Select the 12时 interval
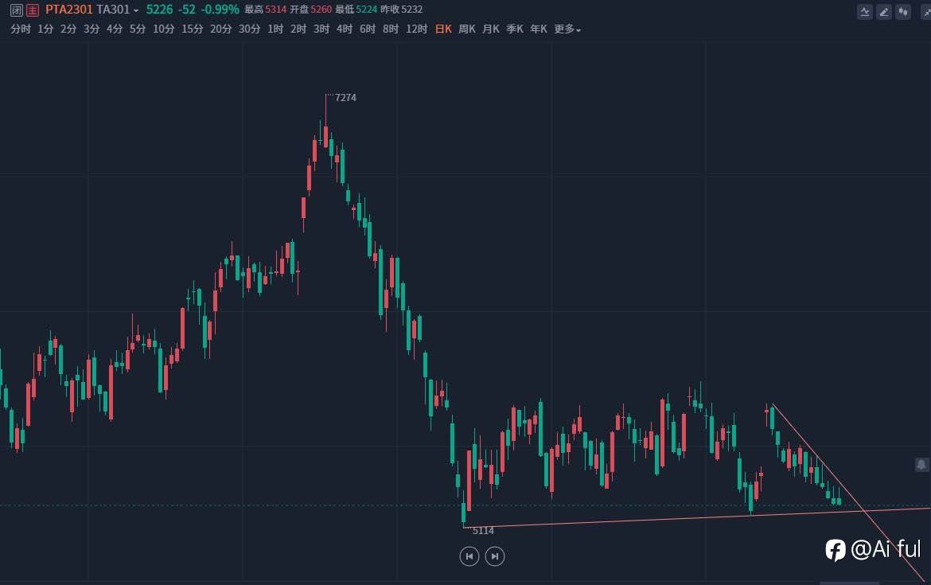This screenshot has height=585, width=931. coord(417,29)
